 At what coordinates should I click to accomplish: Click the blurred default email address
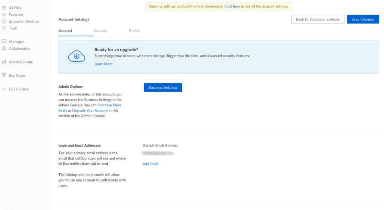[158, 153]
